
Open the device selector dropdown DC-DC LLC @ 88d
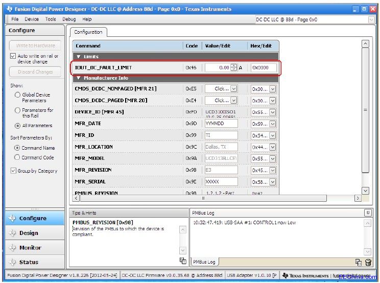pyautogui.click(x=371, y=19)
